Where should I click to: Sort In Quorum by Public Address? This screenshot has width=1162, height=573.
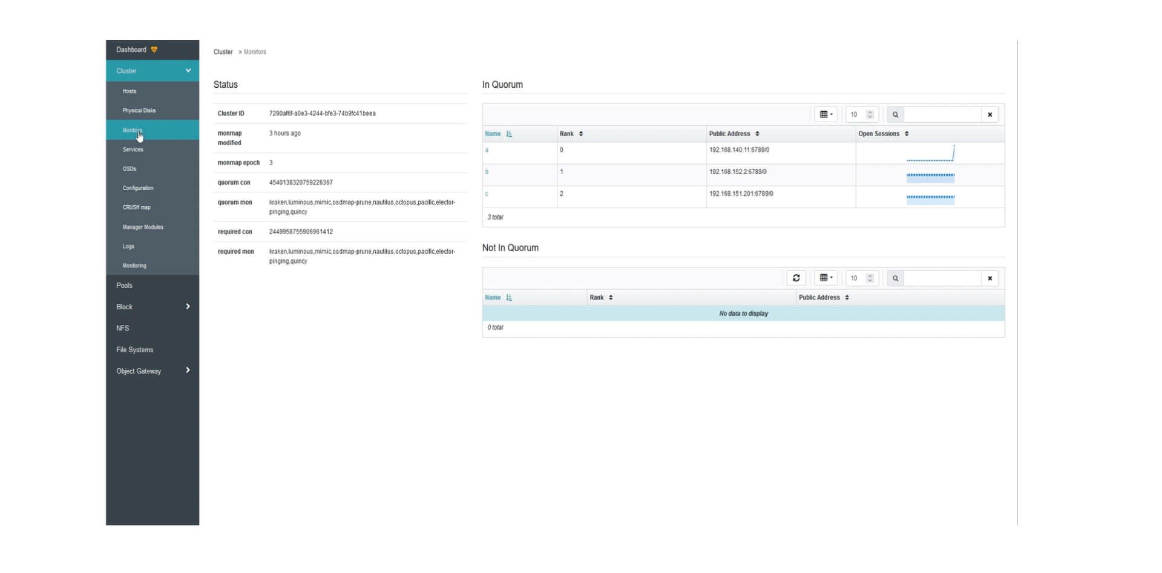point(734,134)
